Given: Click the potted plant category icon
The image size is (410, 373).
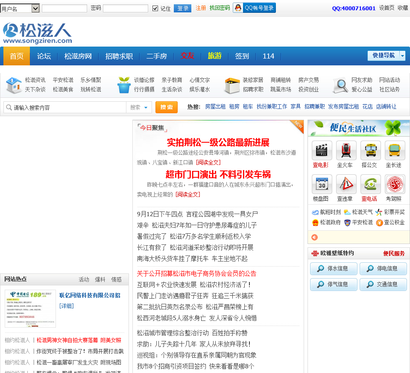Looking at the screenshot, I should pyautogui.click(x=124, y=85).
